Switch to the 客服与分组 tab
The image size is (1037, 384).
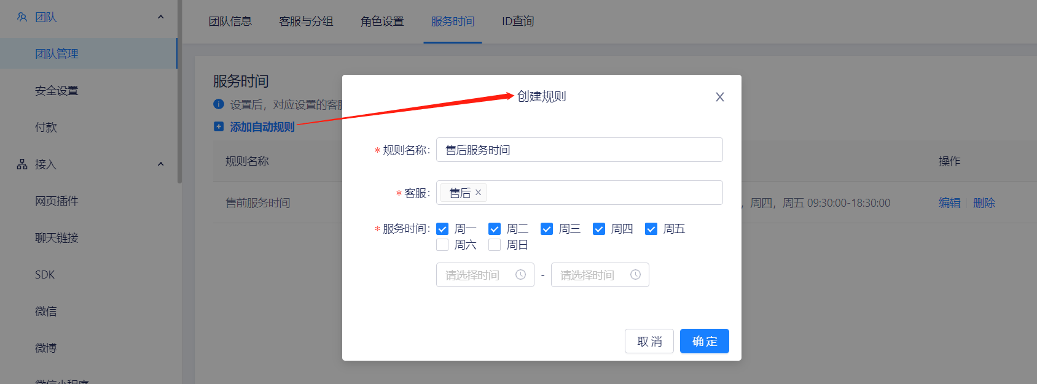tap(306, 21)
